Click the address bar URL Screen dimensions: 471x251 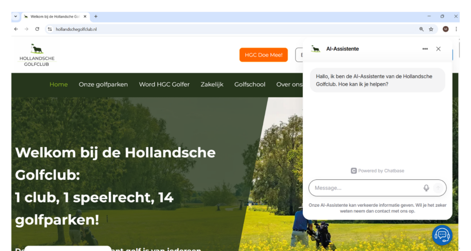point(76,29)
